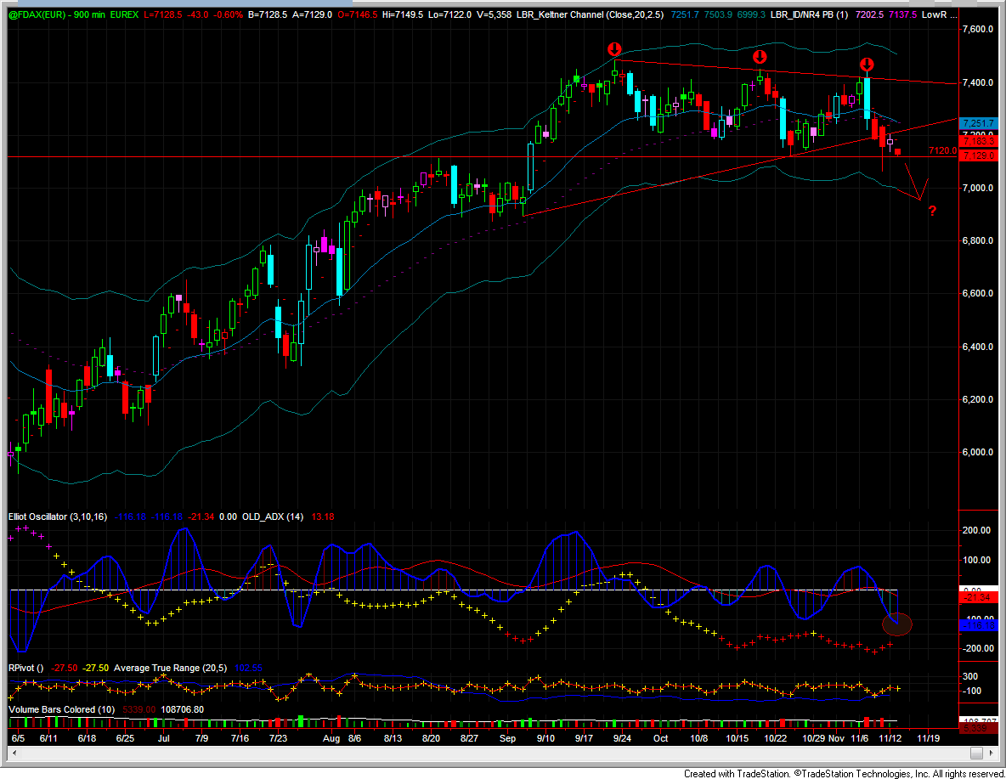Click the 100.00 oscillator axis label
The height and width of the screenshot is (779, 1006).
coord(976,560)
